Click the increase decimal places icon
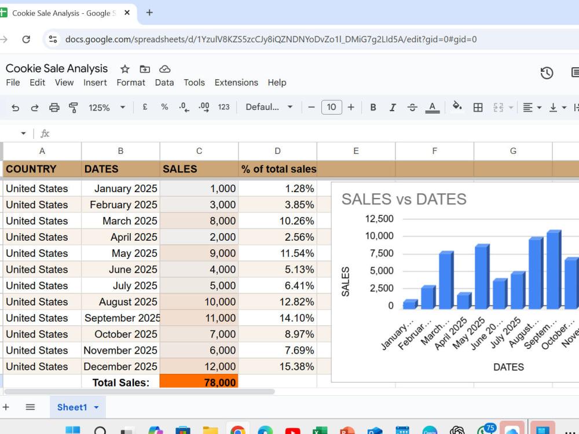Screen dimensions: 579x434 click(x=204, y=108)
